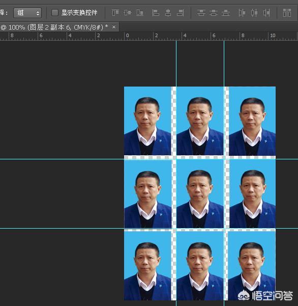Click the align bottom edges icon
Viewport: 298px width, 306px height.
(140, 13)
